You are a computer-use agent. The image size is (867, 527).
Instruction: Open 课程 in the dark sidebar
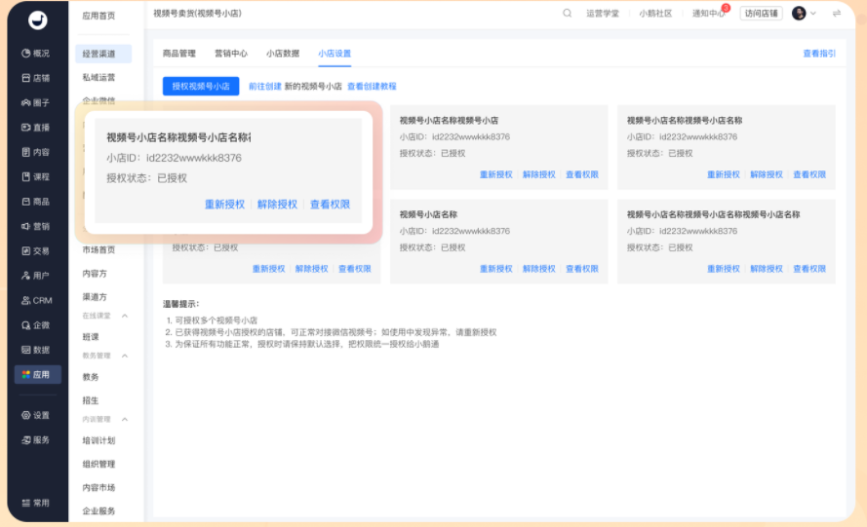coord(36,176)
